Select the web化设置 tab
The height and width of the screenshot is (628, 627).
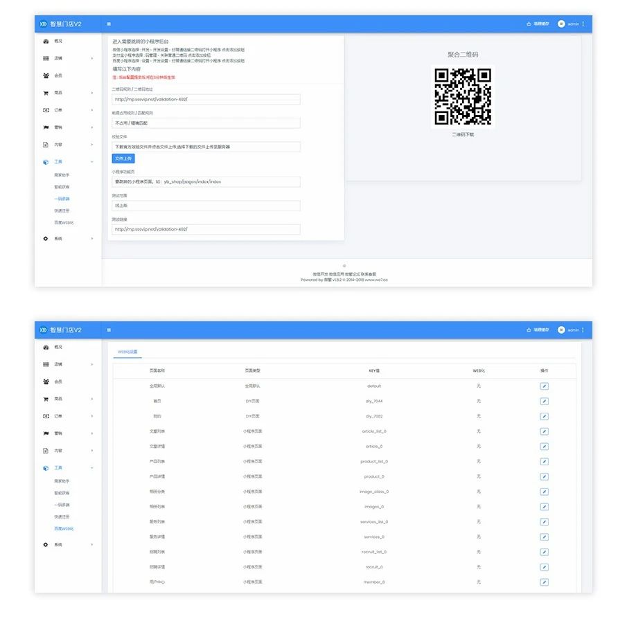click(127, 352)
